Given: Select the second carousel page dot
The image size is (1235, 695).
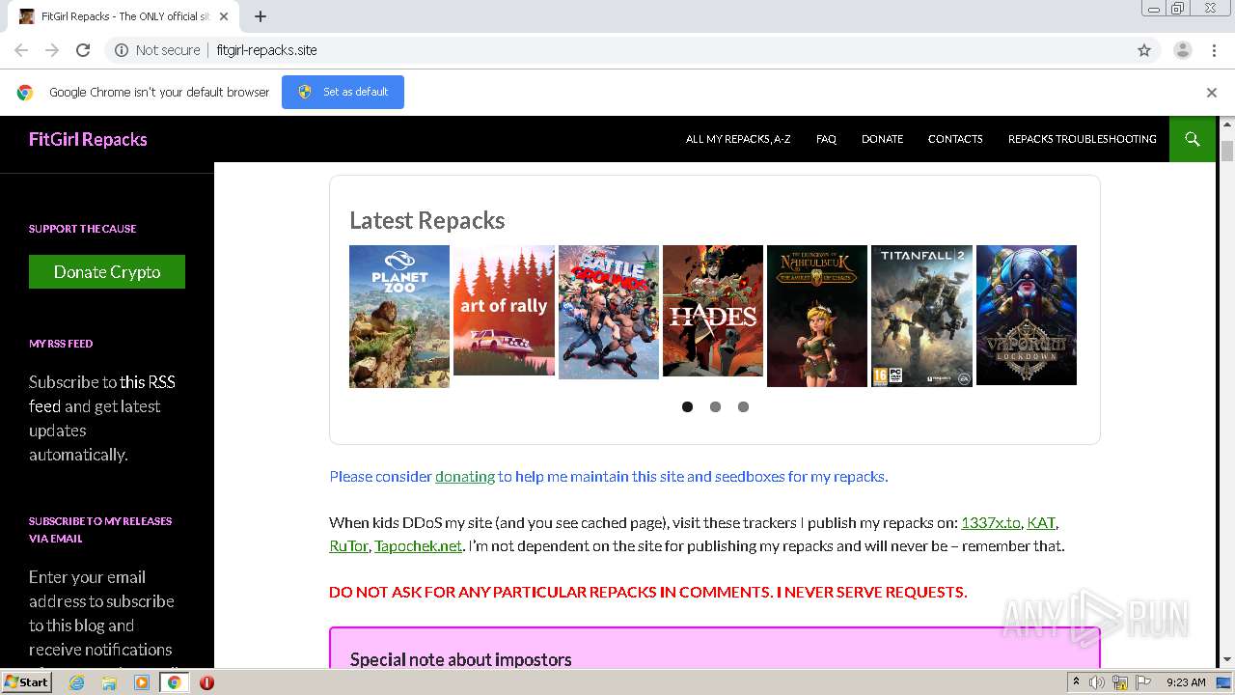Looking at the screenshot, I should click(x=715, y=406).
